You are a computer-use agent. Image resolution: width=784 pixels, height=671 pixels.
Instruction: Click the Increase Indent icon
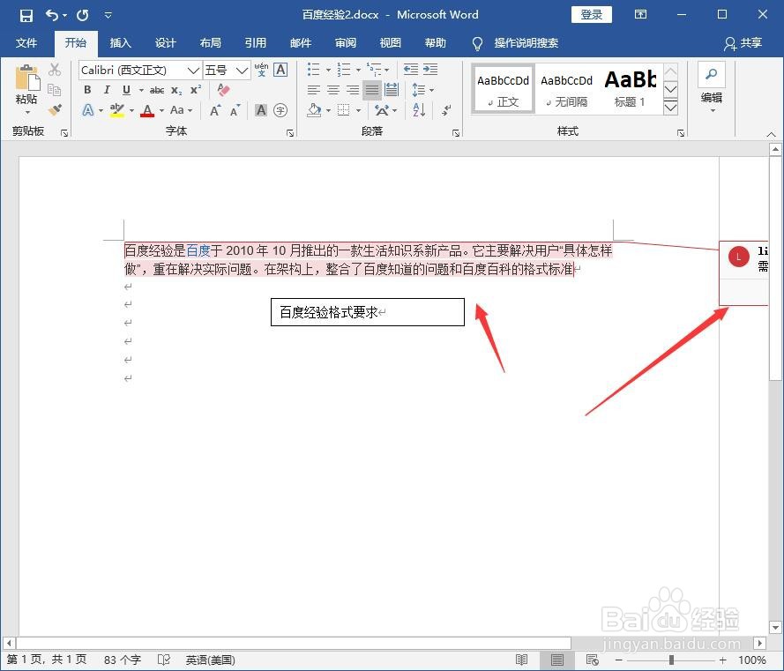pyautogui.click(x=430, y=70)
